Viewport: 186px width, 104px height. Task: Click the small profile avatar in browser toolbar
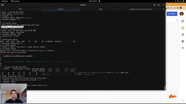[181, 8]
